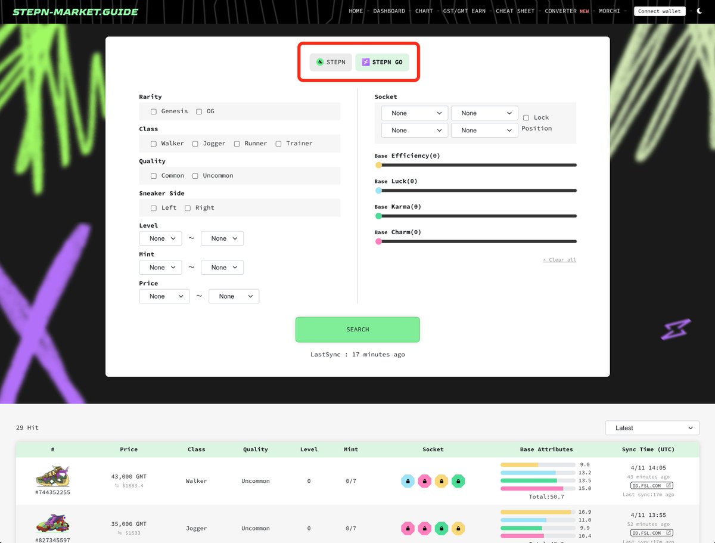Open the upper-left Socket dropdown
Viewport: 715px width, 543px height.
tap(415, 113)
